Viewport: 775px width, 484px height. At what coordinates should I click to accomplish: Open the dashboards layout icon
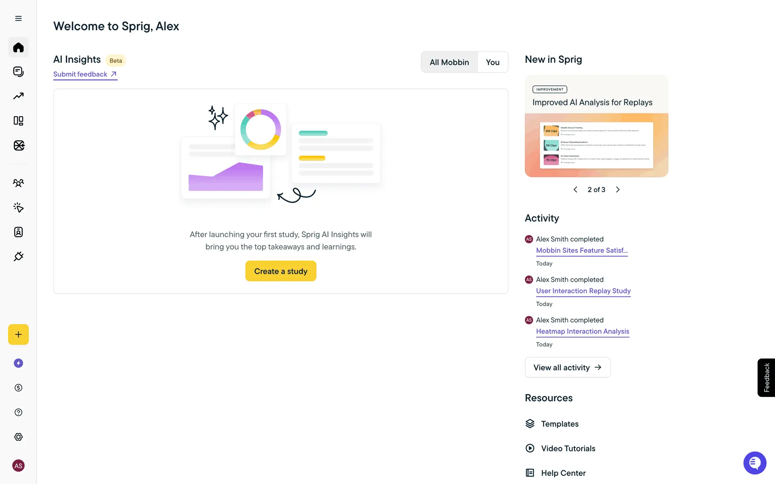(x=18, y=121)
